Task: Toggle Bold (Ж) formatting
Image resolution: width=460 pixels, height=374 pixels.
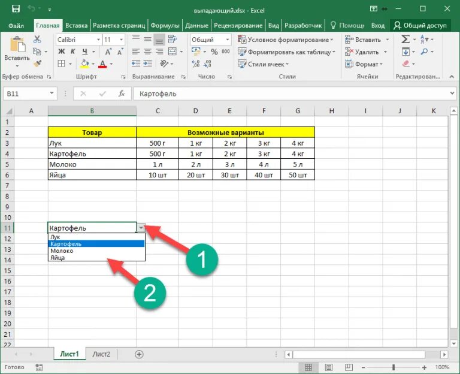Action: [x=61, y=52]
